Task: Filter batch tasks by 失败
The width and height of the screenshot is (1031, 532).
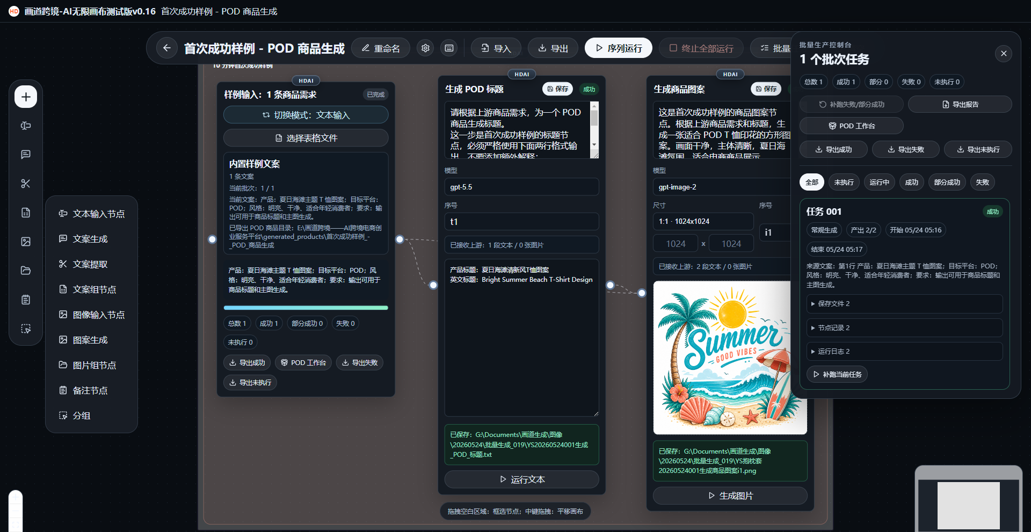Action: coord(982,183)
